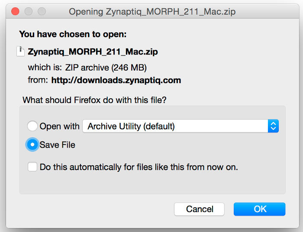Click the ZIP archive (246 MB) text
Image resolution: width=303 pixels, height=232 pixels.
click(x=106, y=68)
